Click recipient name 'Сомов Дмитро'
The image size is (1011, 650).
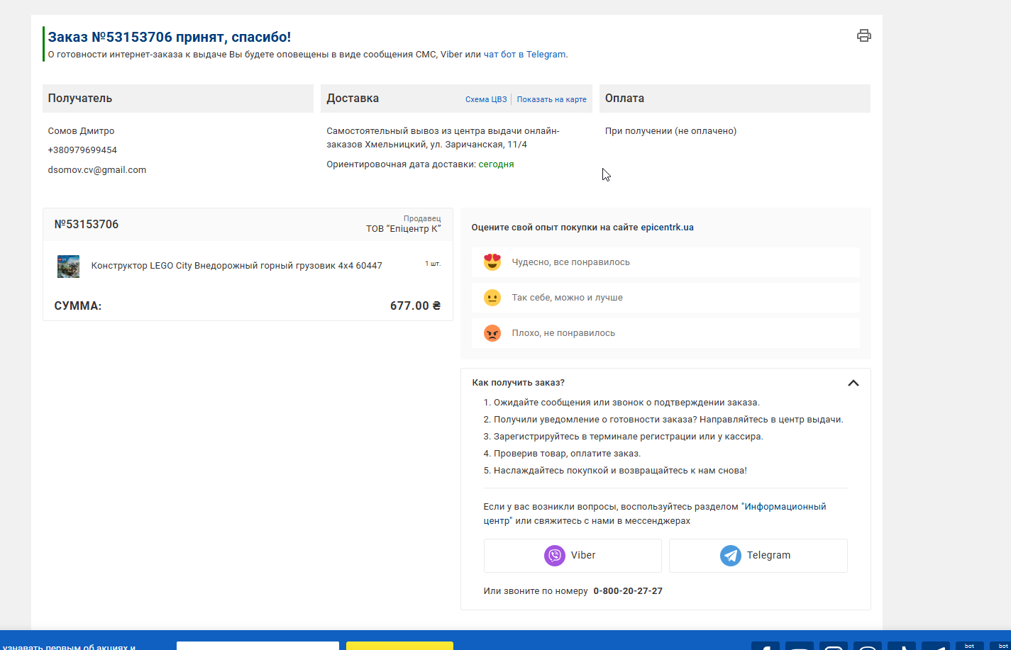(81, 131)
